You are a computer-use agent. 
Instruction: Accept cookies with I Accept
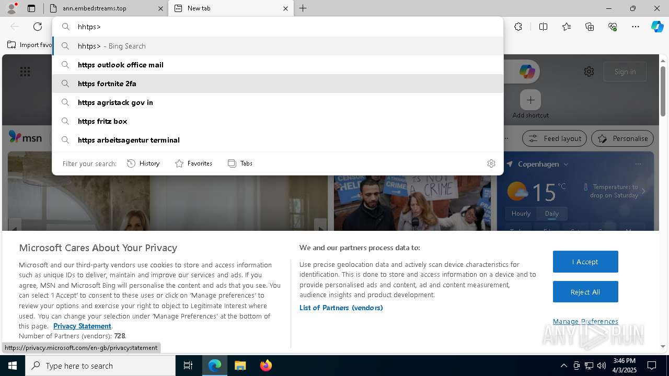point(585,262)
